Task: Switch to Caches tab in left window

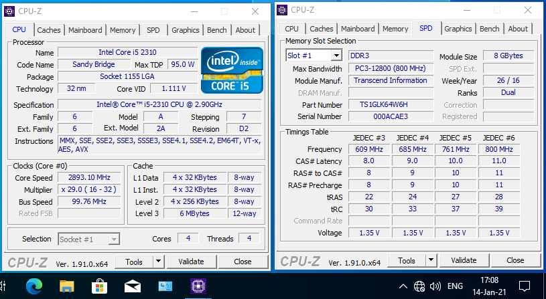Action: coord(49,30)
